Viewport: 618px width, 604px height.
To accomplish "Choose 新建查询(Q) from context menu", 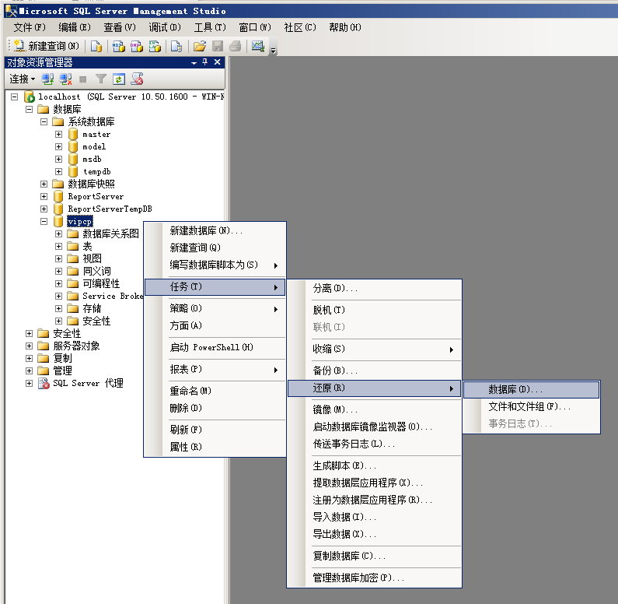I will (x=215, y=248).
